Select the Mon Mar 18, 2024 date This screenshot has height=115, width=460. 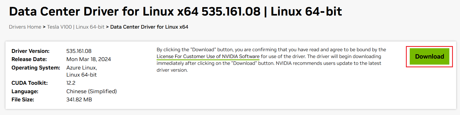coord(89,59)
